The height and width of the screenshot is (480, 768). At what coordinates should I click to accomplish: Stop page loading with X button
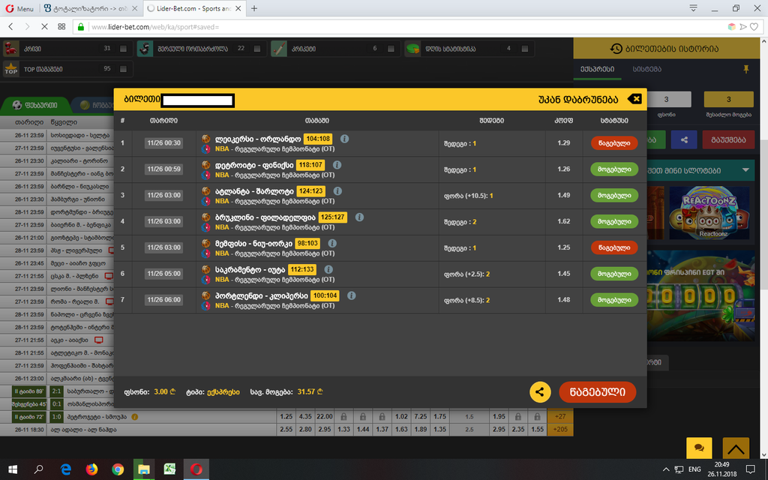44,26
